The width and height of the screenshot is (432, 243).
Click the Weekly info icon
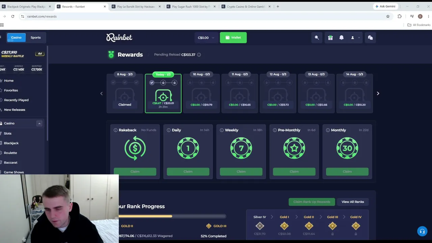pos(222,130)
